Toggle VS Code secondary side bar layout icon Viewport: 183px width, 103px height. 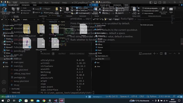[160, 2]
